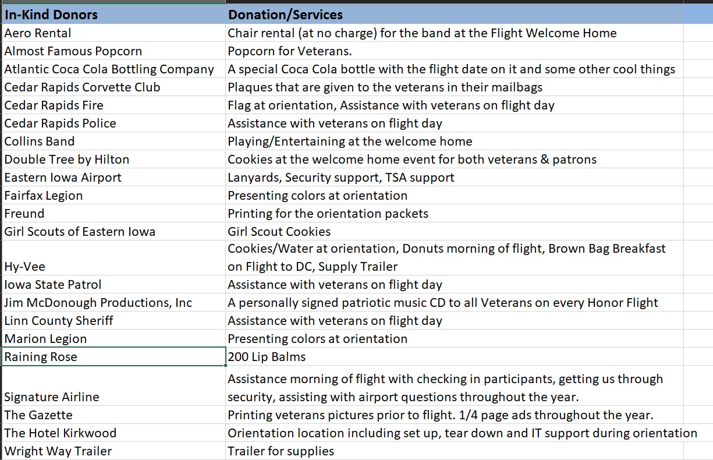This screenshot has height=460, width=713.
Task: Select the Trailer for supplies cell
Action: (x=454, y=451)
